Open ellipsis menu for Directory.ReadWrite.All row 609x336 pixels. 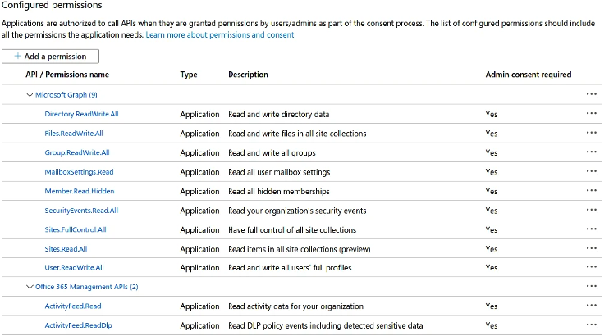591,114
